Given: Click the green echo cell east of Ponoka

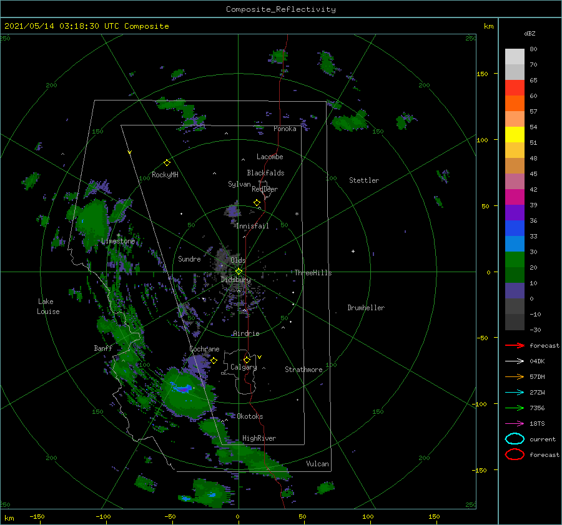Looking at the screenshot, I should point(350,122).
